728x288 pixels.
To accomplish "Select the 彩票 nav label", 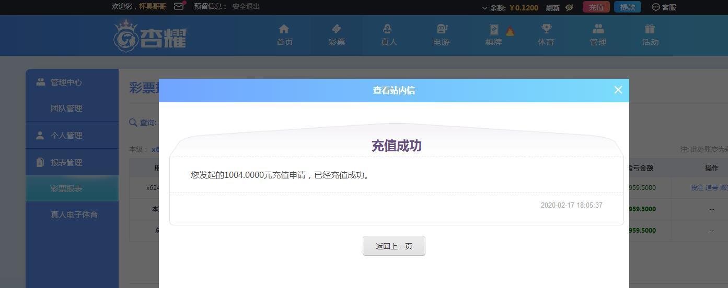I will [x=337, y=42].
